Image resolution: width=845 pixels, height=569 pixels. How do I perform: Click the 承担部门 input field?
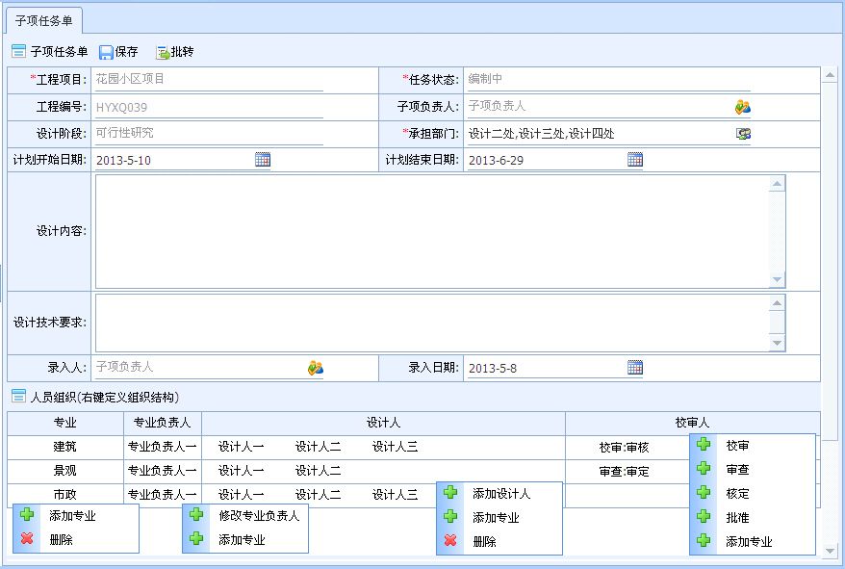tap(597, 134)
